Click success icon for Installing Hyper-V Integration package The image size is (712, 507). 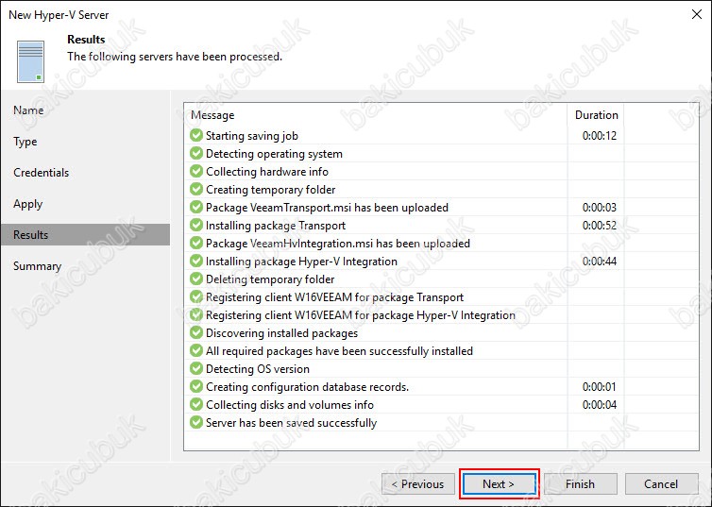[x=196, y=261]
